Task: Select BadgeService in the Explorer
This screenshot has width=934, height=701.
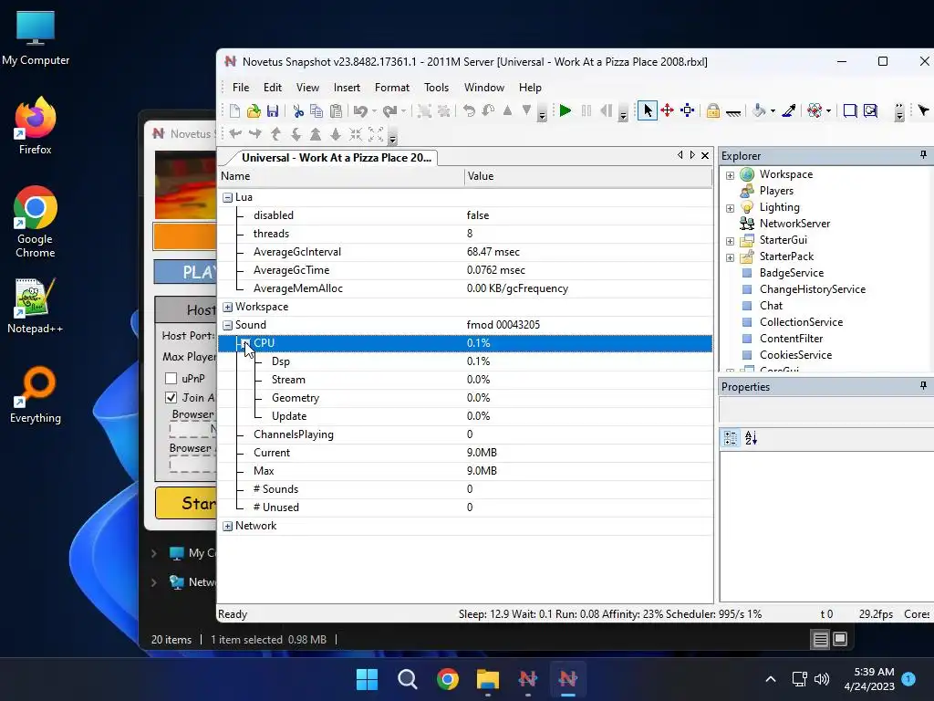Action: click(792, 273)
